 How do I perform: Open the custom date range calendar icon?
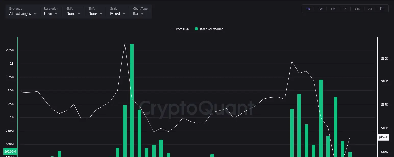[382, 8]
